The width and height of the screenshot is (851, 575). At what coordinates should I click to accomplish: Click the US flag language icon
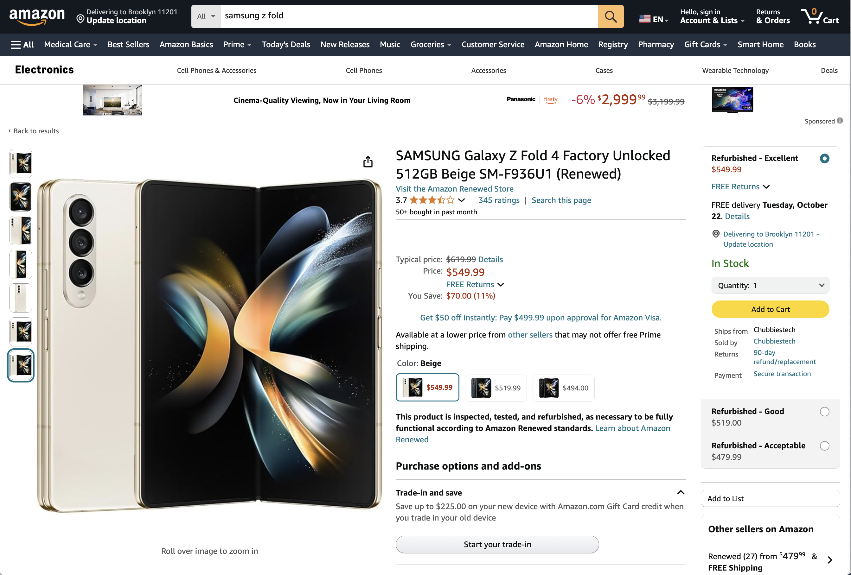(x=646, y=19)
